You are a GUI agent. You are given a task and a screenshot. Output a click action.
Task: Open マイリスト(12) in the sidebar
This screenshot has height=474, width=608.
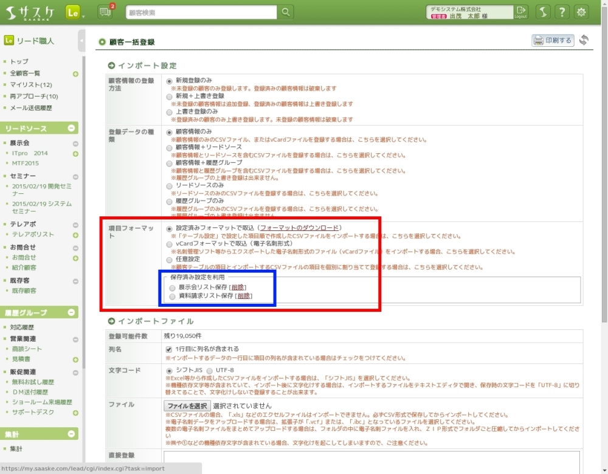(31, 84)
